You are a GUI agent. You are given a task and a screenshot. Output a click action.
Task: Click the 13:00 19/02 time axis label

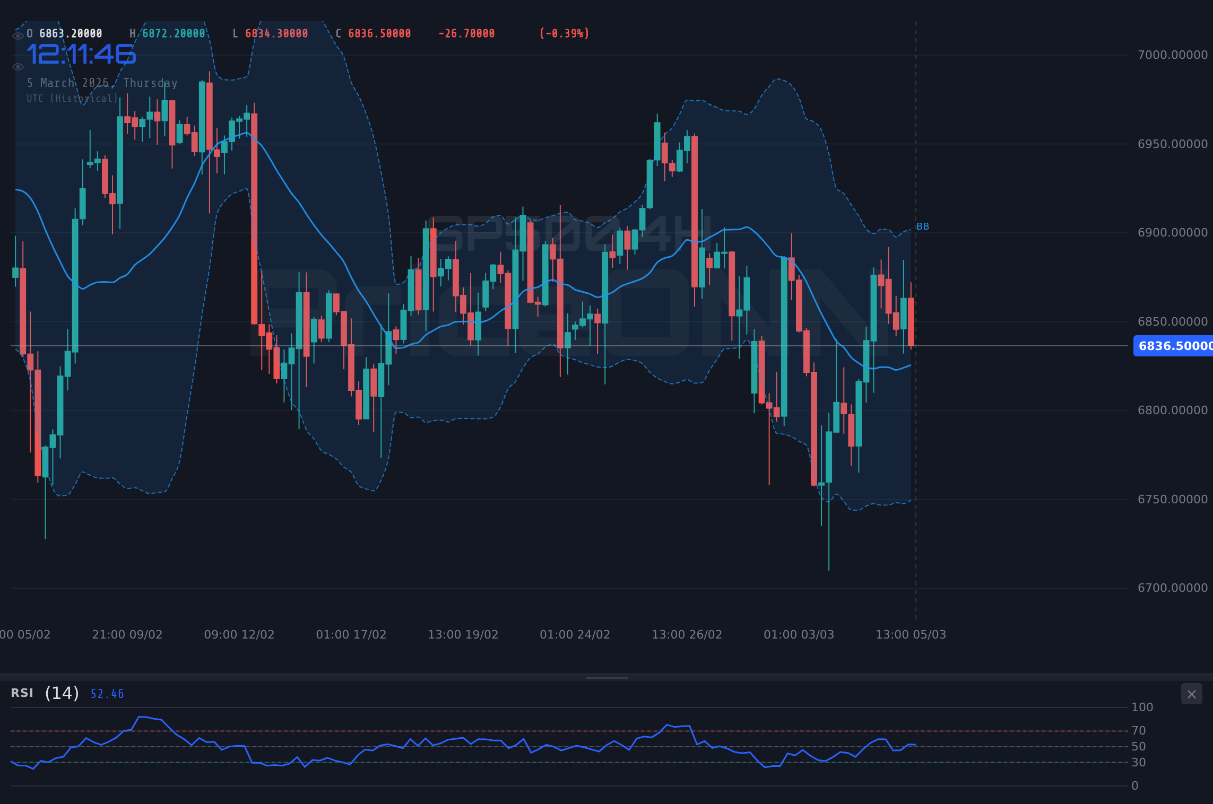pos(463,635)
